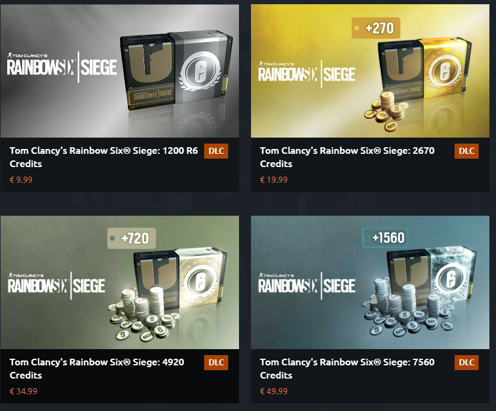Click the +720 bonus badge
The height and width of the screenshot is (411, 496).
pos(132,239)
